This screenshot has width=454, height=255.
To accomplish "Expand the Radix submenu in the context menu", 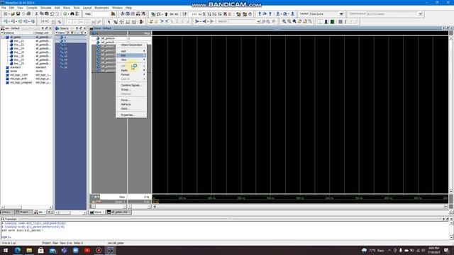I will (131, 70).
